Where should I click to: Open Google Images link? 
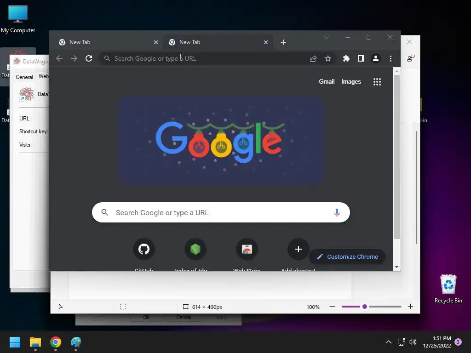pyautogui.click(x=351, y=82)
